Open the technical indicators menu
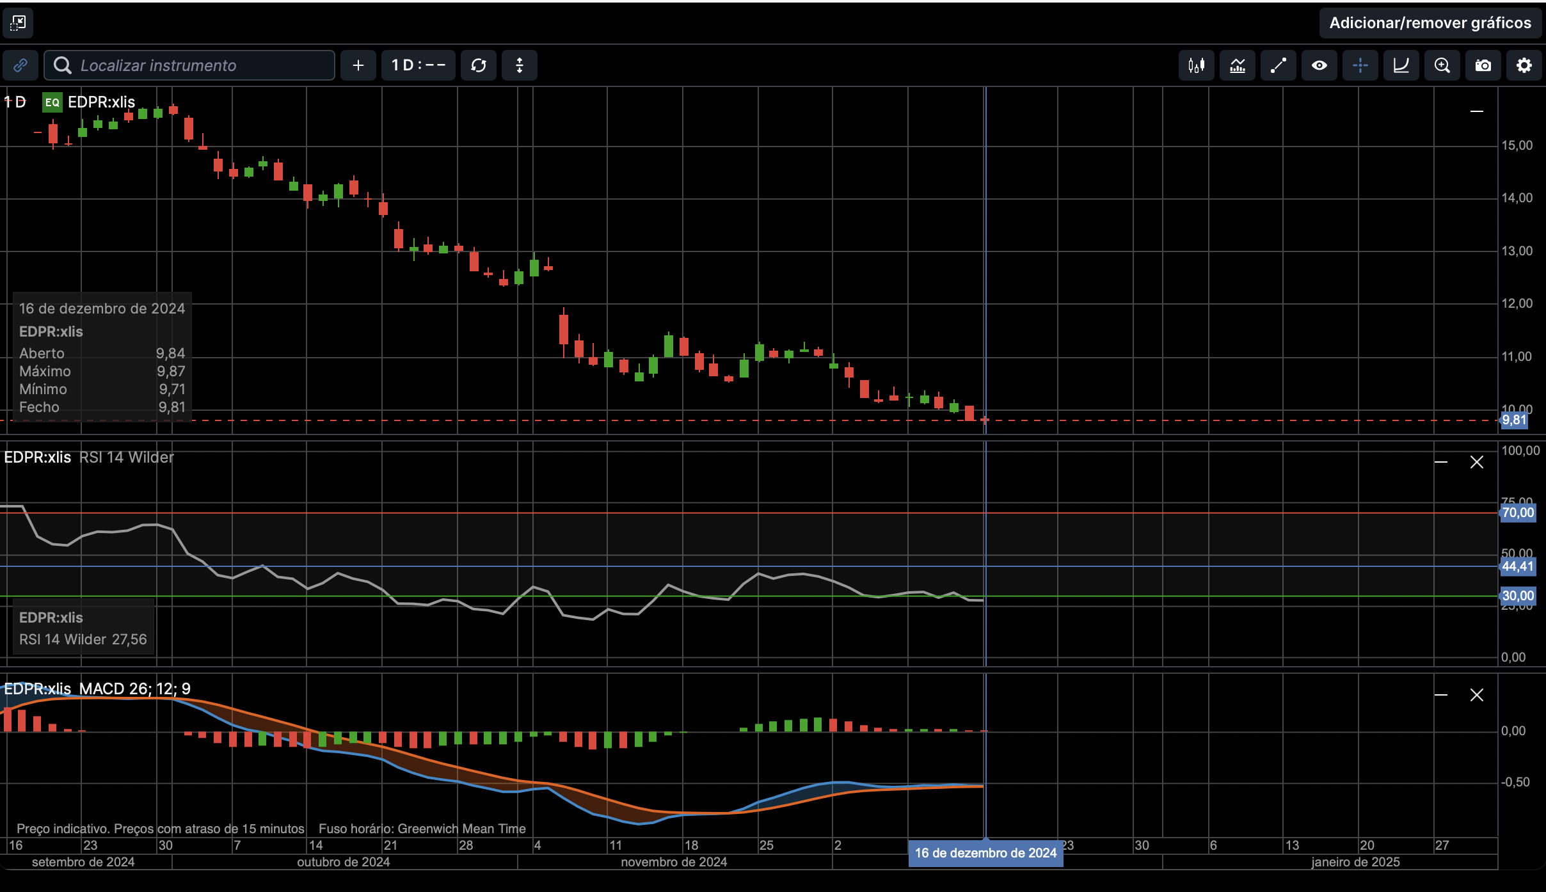Image resolution: width=1546 pixels, height=892 pixels. coord(1237,65)
